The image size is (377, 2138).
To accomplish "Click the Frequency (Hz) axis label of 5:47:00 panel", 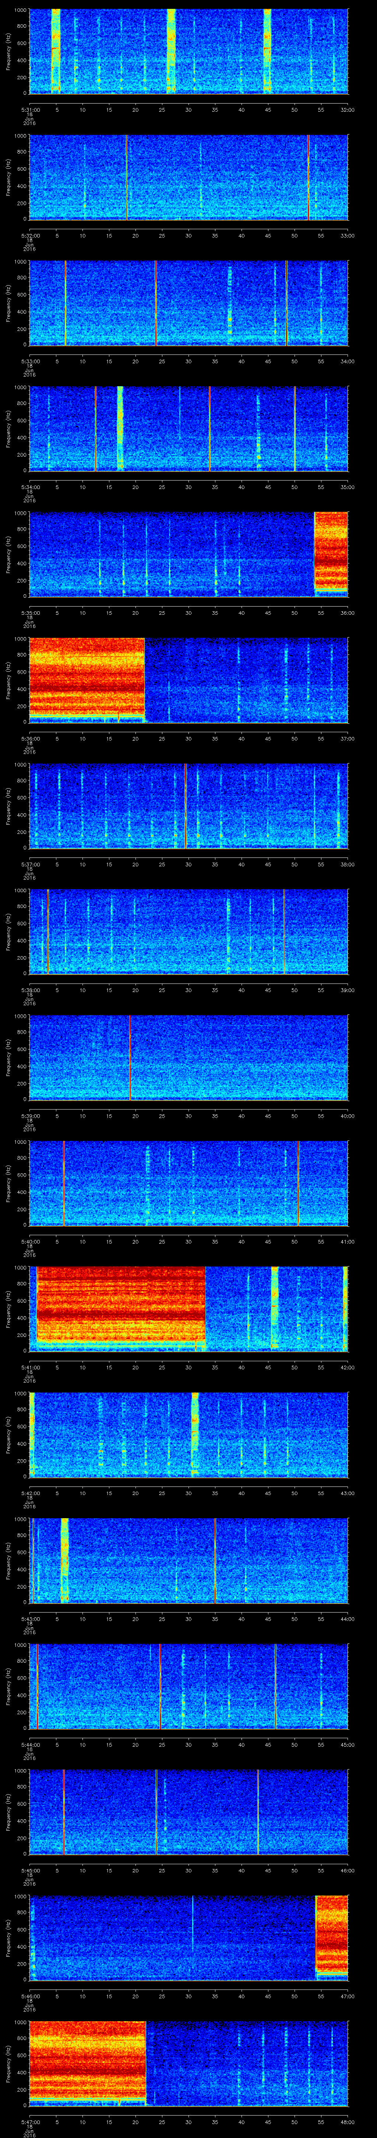I will [x=9, y=2064].
